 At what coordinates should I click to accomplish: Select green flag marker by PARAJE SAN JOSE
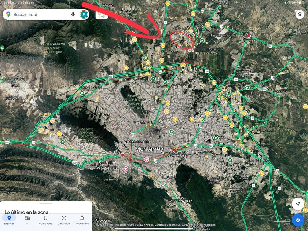tap(82, 93)
